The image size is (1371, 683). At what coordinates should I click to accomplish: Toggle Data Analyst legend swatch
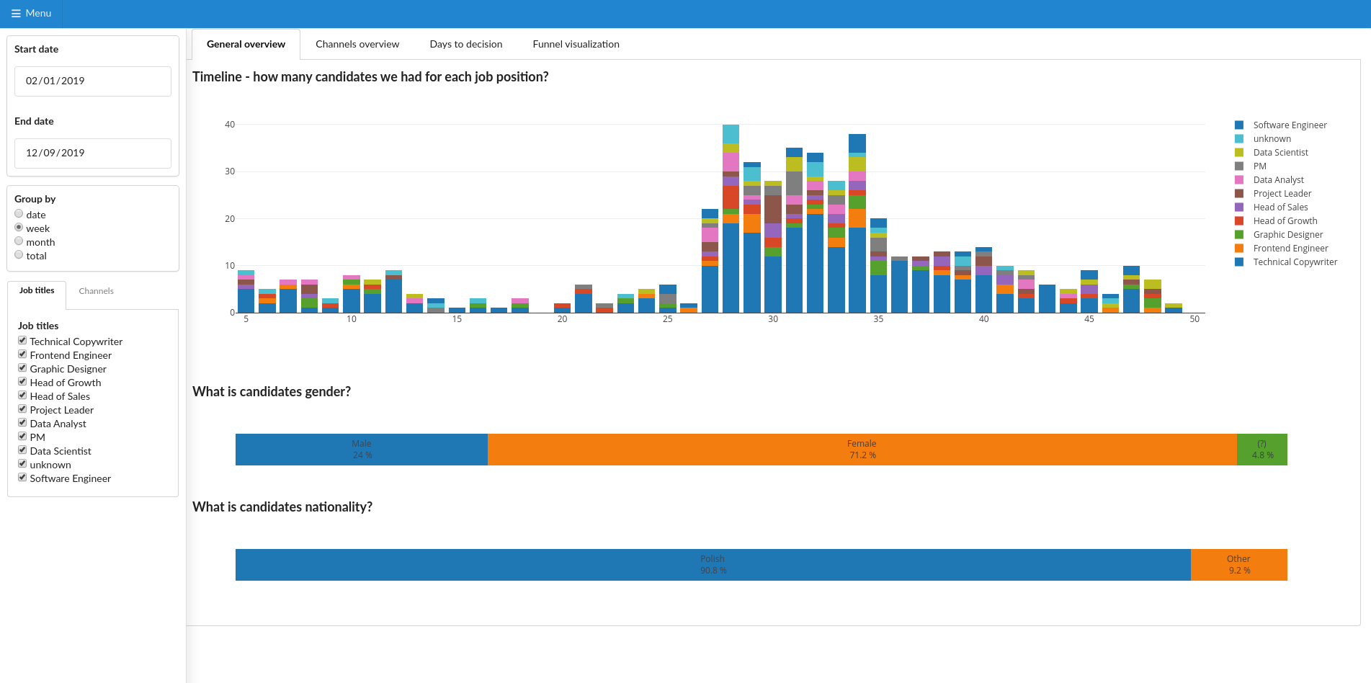[x=1239, y=179]
